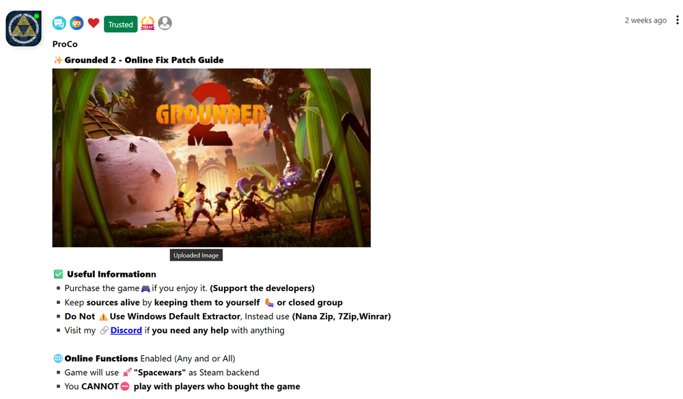Open the post options three-dot menu
Image resolution: width=683 pixels, height=399 pixels.
pos(677,20)
